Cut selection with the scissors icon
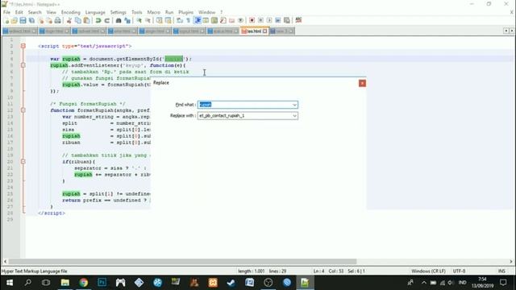The width and height of the screenshot is (516, 290). click(x=69, y=20)
